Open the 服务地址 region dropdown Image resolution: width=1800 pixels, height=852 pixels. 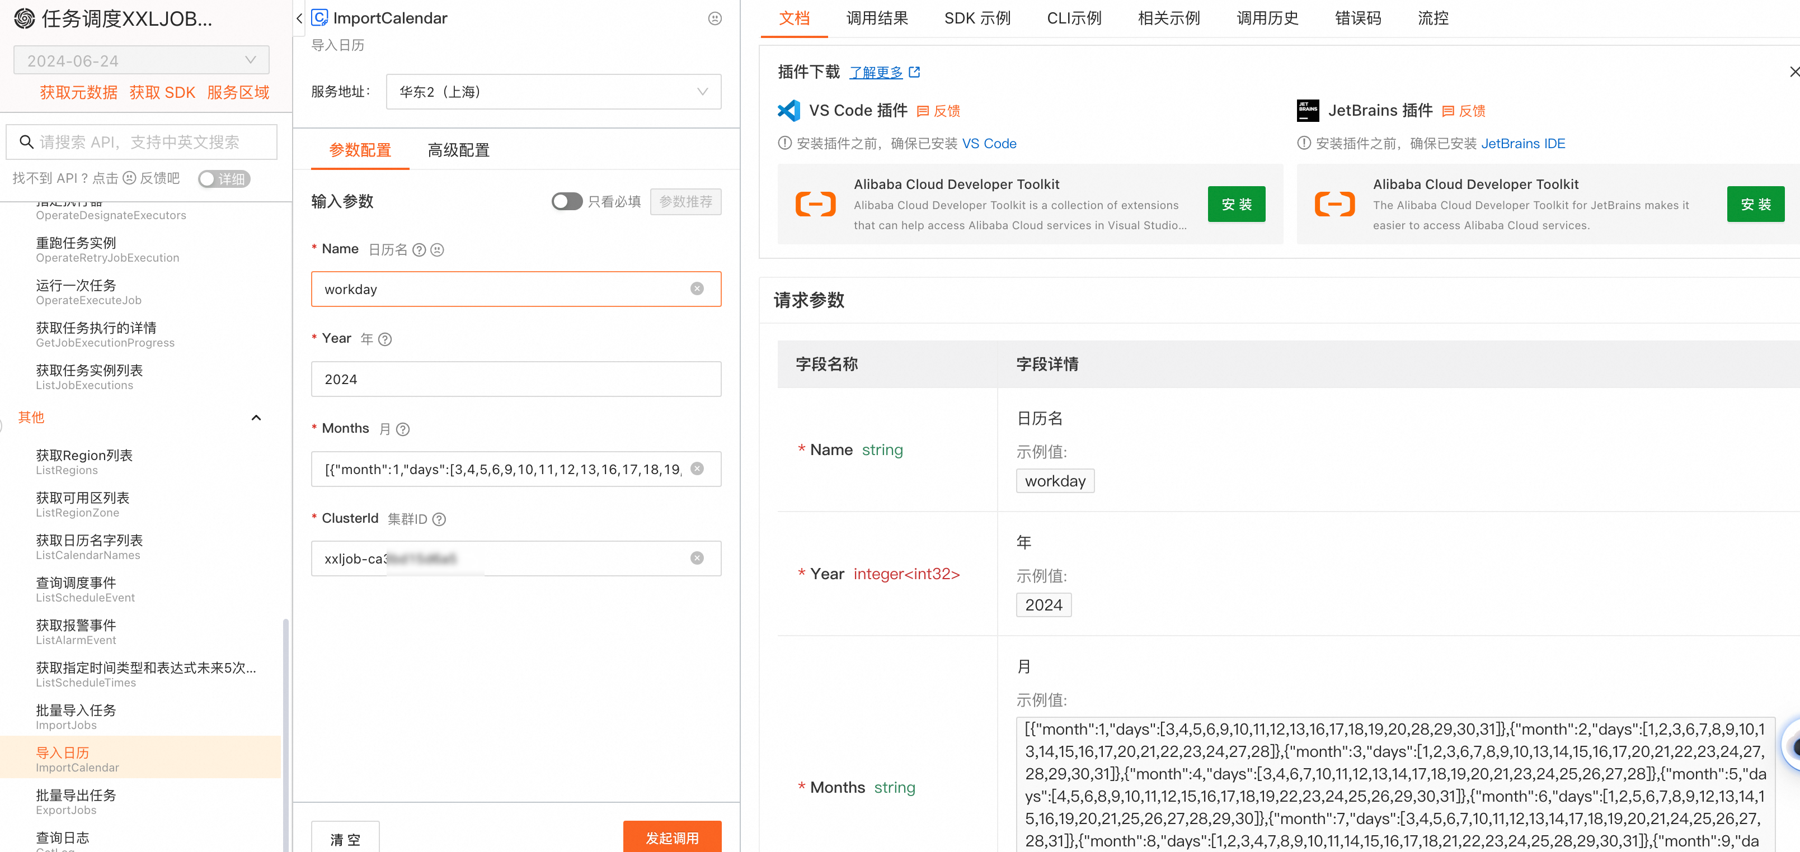[x=553, y=92]
